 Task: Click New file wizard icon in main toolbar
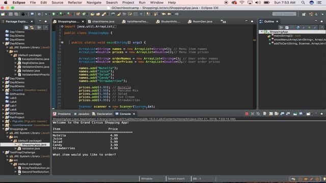point(3,14)
